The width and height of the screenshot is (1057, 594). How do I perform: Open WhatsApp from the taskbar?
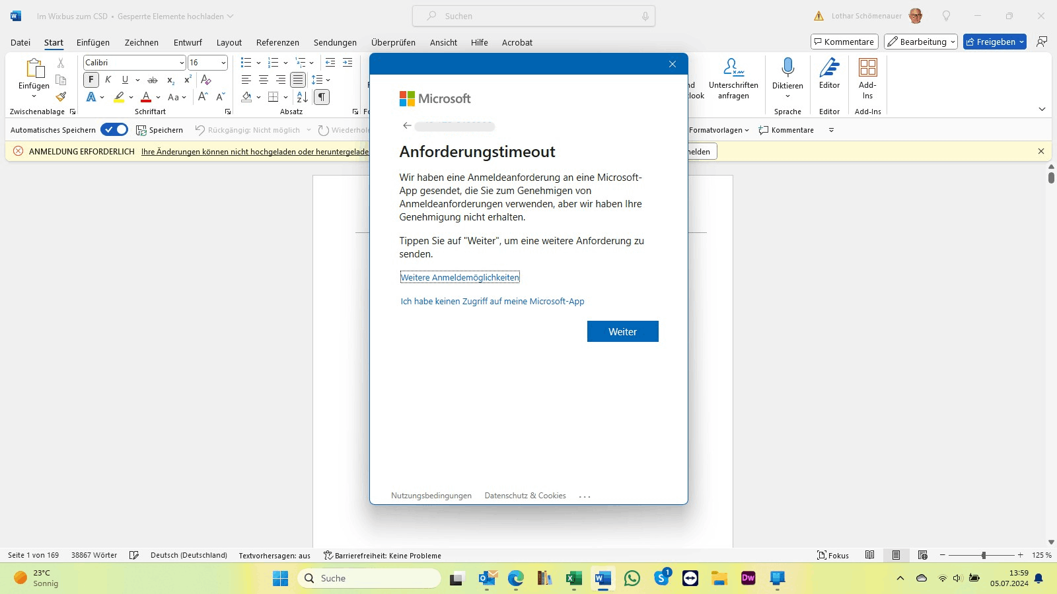(632, 578)
